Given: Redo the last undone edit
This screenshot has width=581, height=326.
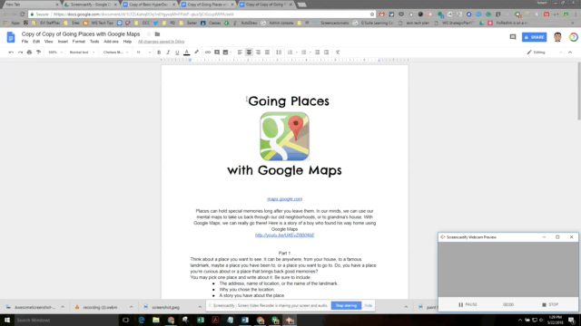Looking at the screenshot, I should pos(20,53).
